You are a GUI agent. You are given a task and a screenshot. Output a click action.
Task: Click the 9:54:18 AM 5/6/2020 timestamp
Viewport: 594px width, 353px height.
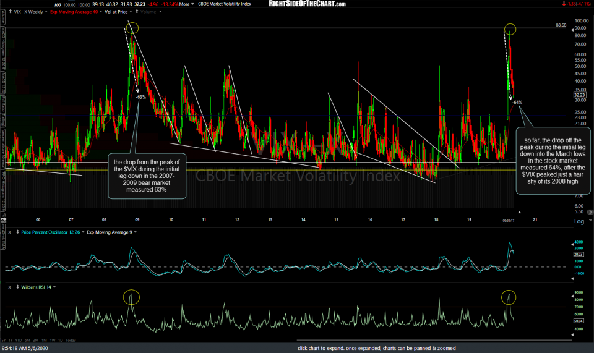(25, 348)
